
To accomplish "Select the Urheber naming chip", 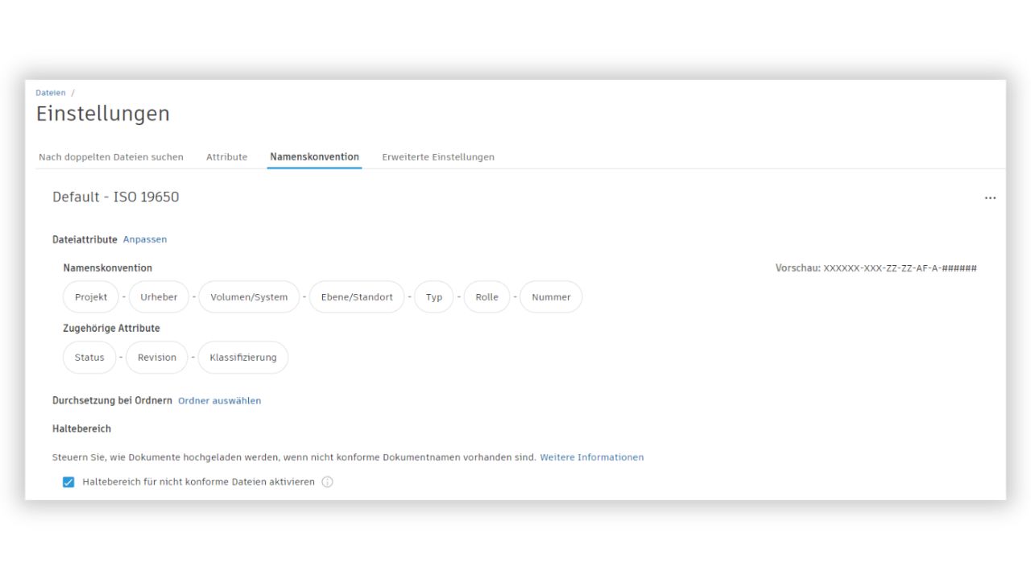I will 159,297.
